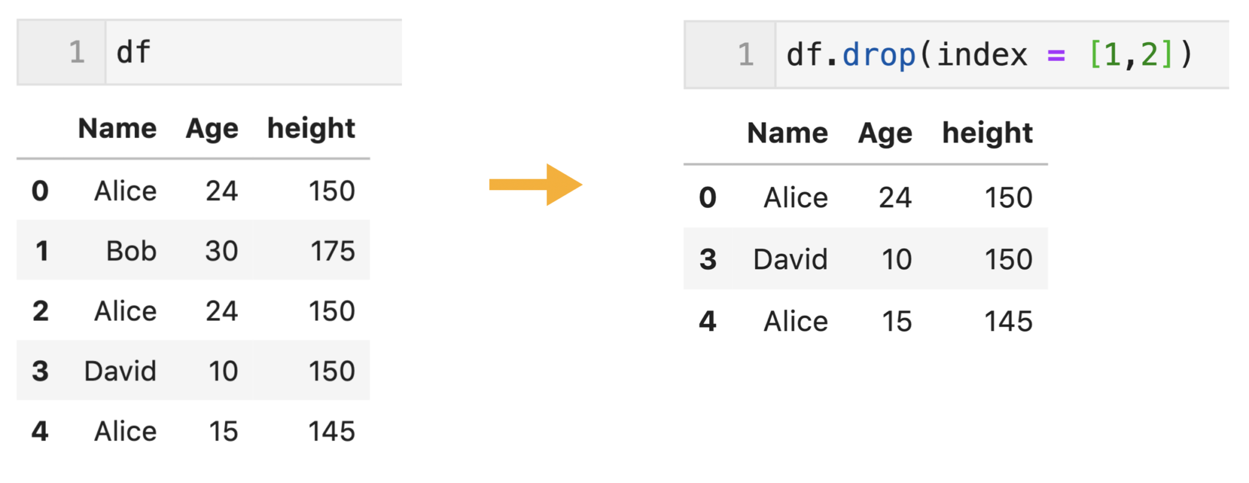Click the value 175 in left table
This screenshot has width=1249, height=483.
[x=332, y=251]
